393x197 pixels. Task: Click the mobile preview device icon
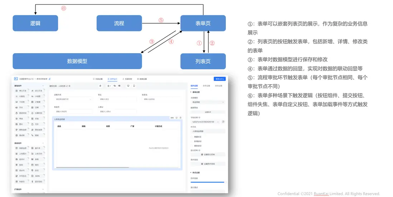tap(134, 86)
